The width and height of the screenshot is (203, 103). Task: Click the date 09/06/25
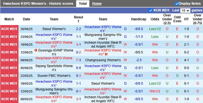point(27,60)
